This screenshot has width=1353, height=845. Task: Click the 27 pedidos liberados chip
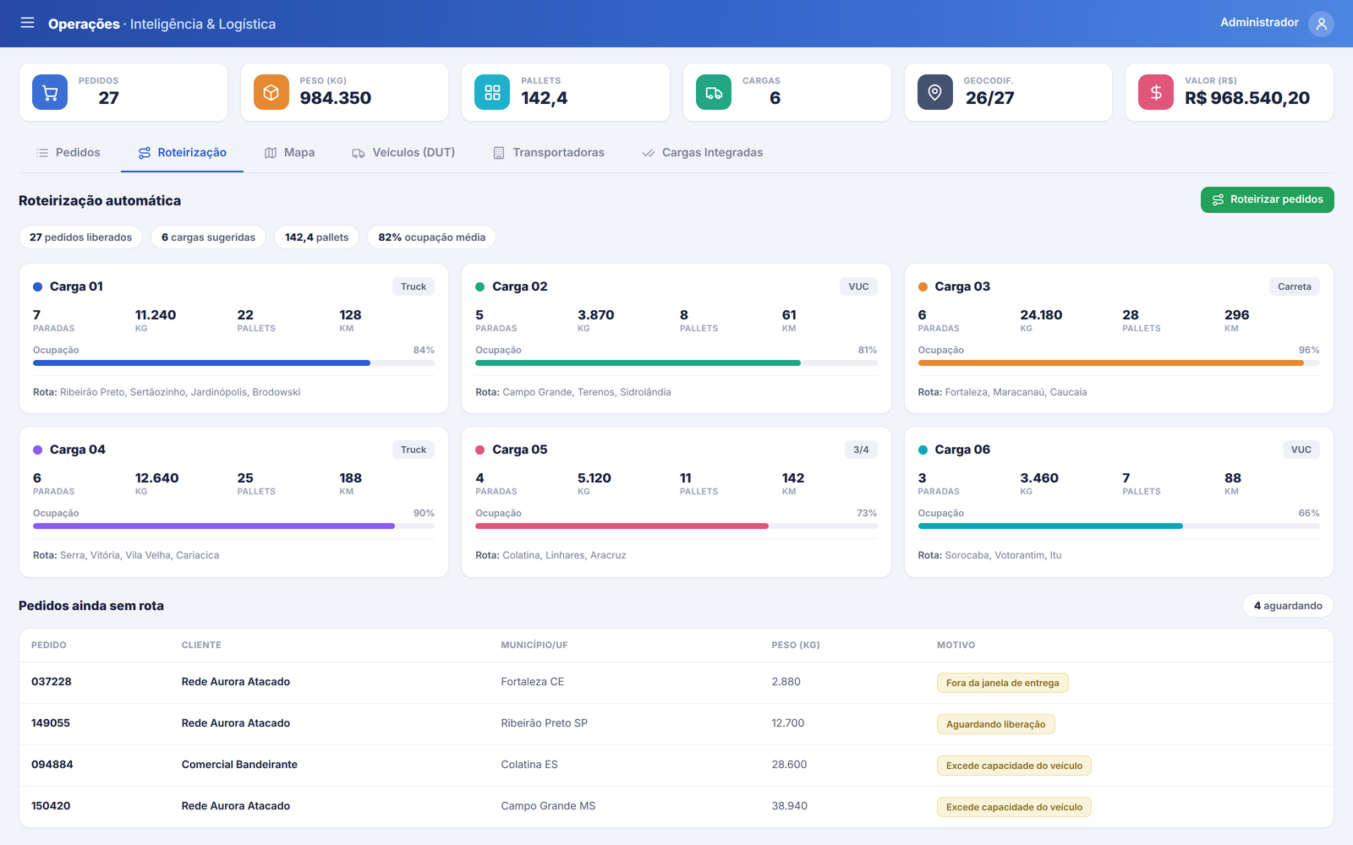[80, 237]
